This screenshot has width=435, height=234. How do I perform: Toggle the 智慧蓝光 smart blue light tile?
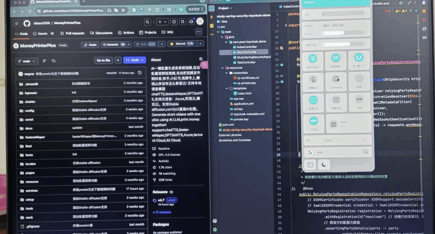(x=313, y=81)
